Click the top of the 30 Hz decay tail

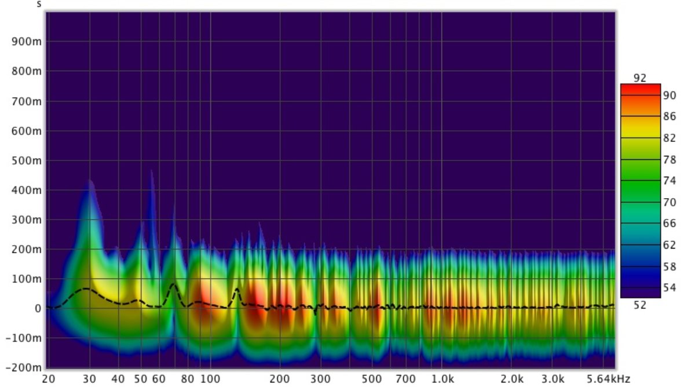(90, 181)
